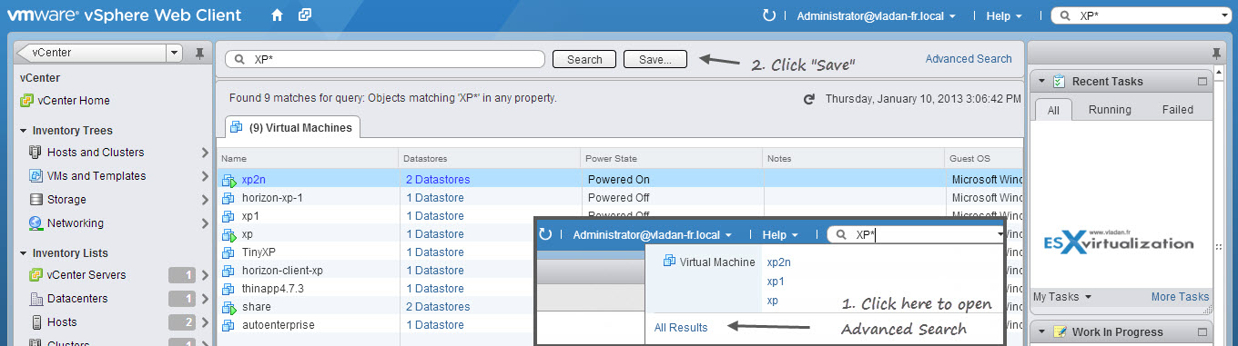The width and height of the screenshot is (1238, 346).
Task: Click the share VM icon
Action: (228, 307)
